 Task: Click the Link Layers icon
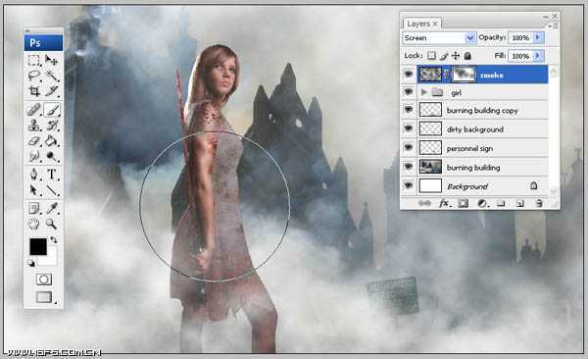click(x=424, y=203)
